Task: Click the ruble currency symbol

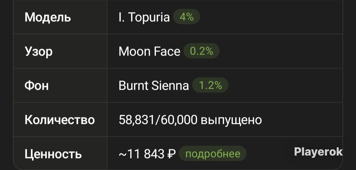Action: [171, 154]
